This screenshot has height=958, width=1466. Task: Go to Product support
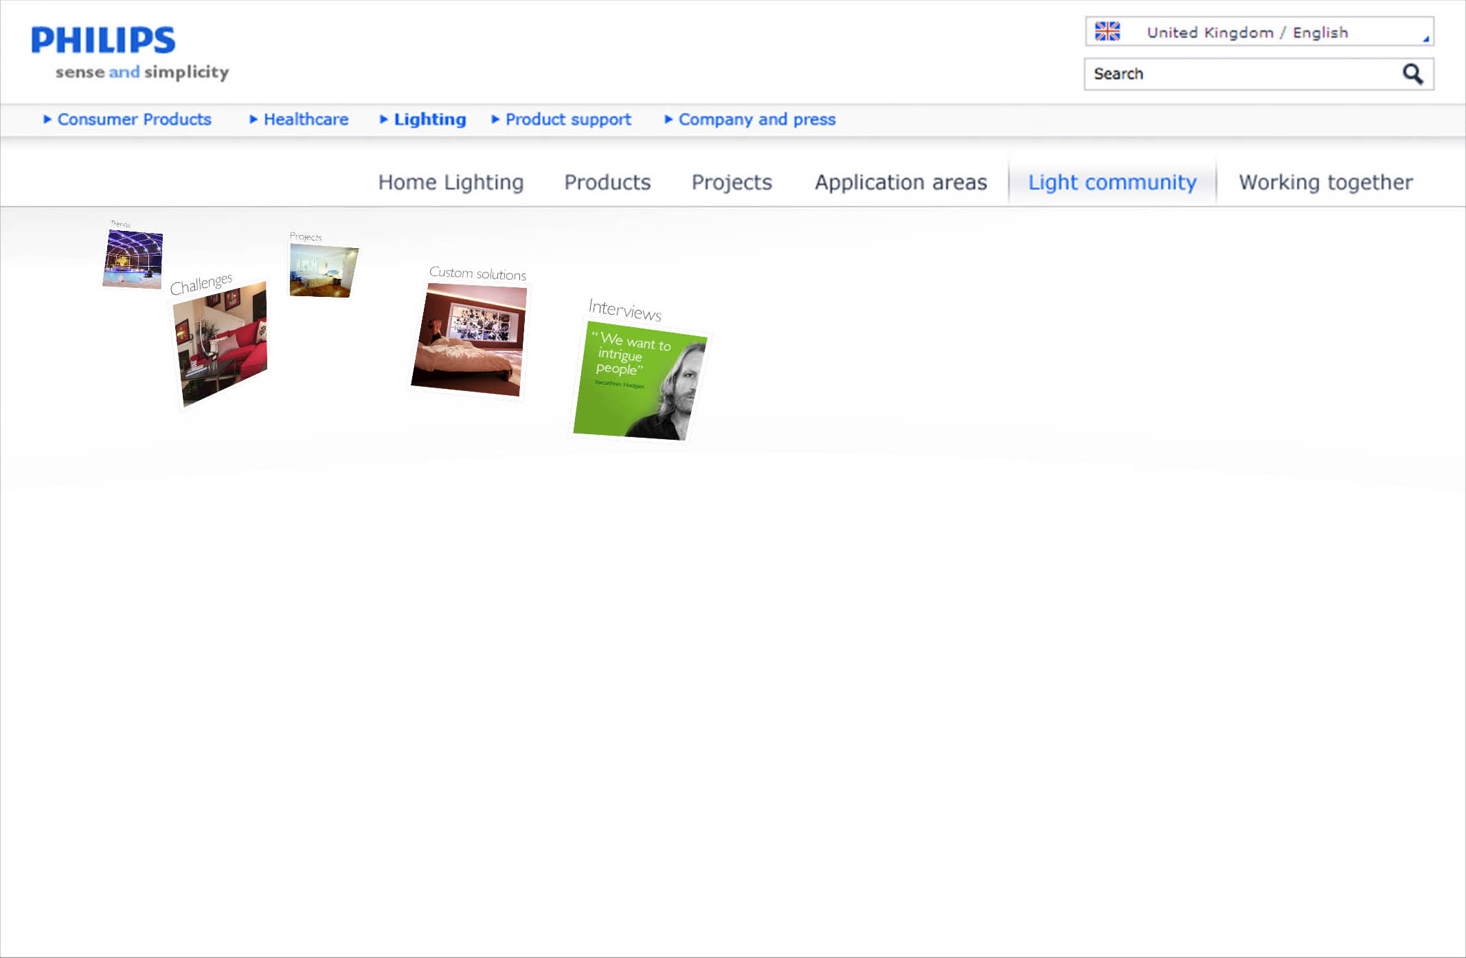(567, 120)
